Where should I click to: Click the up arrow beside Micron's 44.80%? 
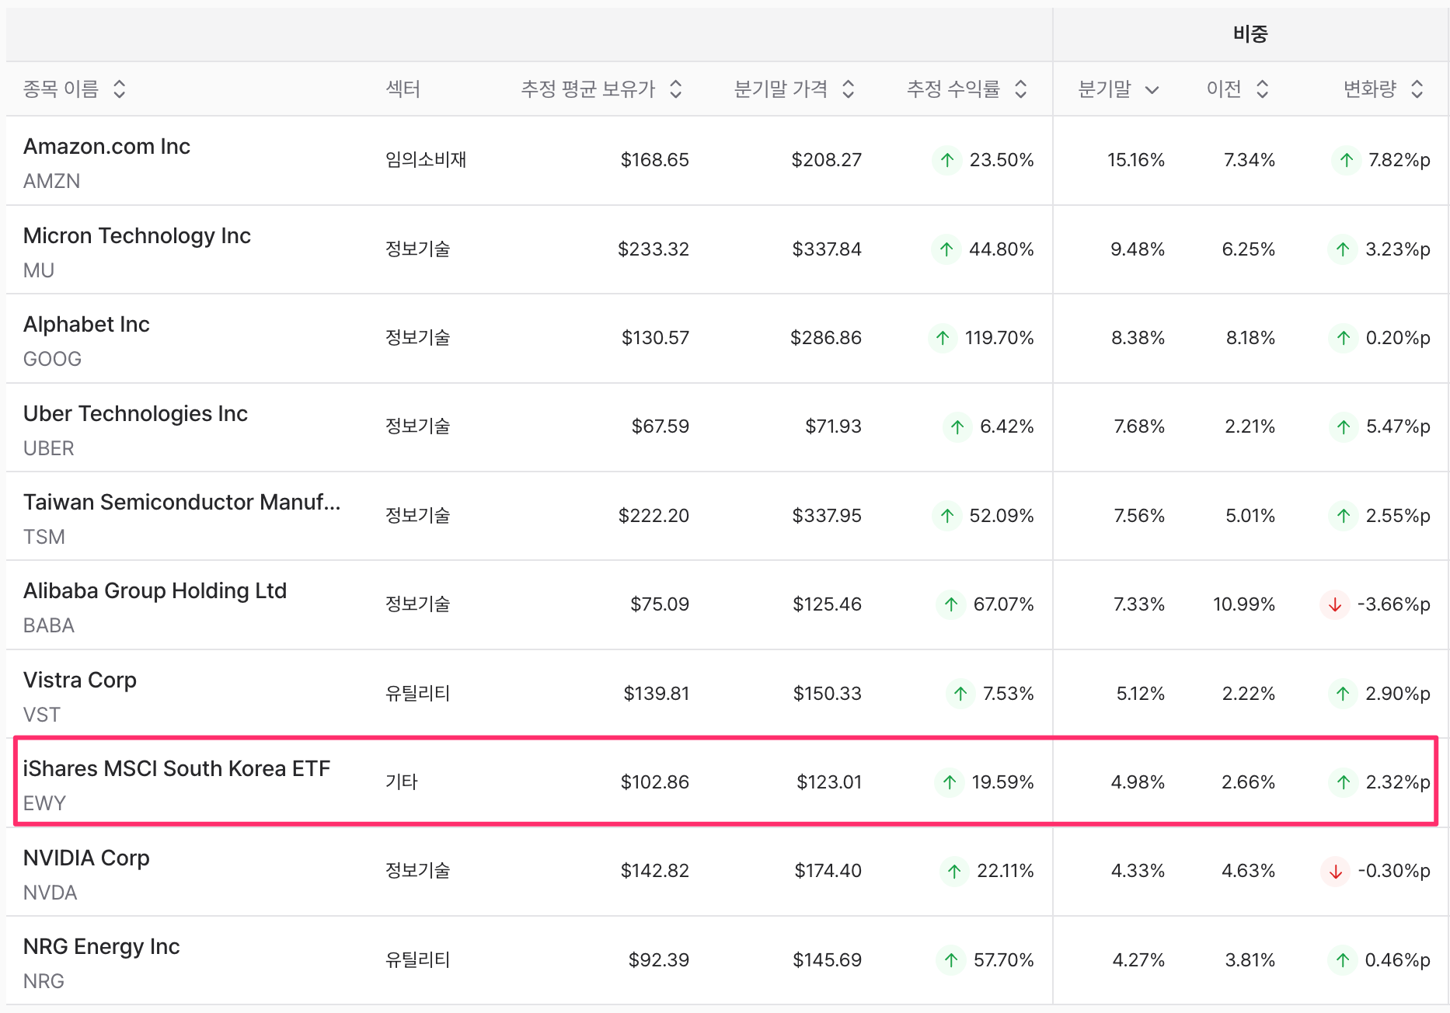coord(946,249)
